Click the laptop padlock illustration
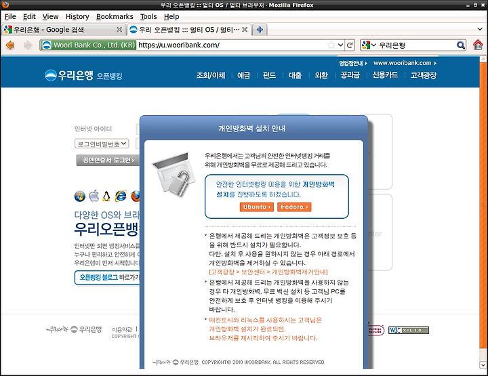Viewport: 488px width, 376px height. pos(174,174)
